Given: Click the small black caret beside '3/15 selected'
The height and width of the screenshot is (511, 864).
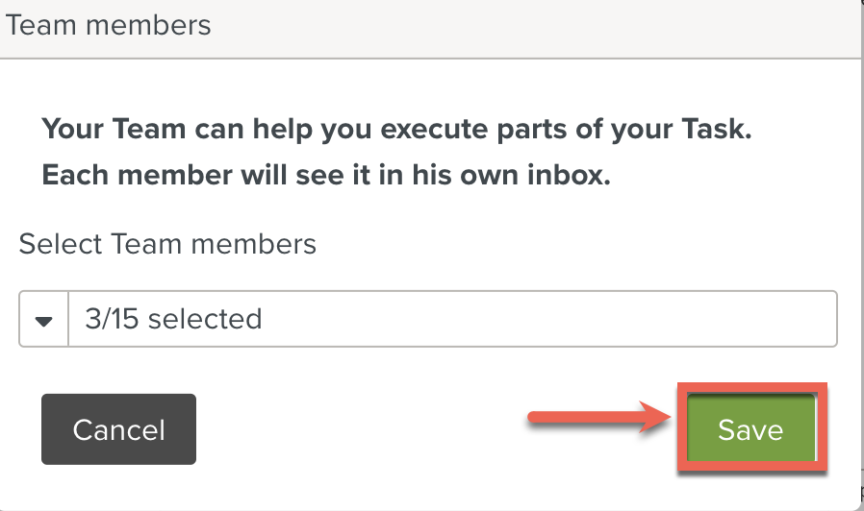Looking at the screenshot, I should point(43,319).
